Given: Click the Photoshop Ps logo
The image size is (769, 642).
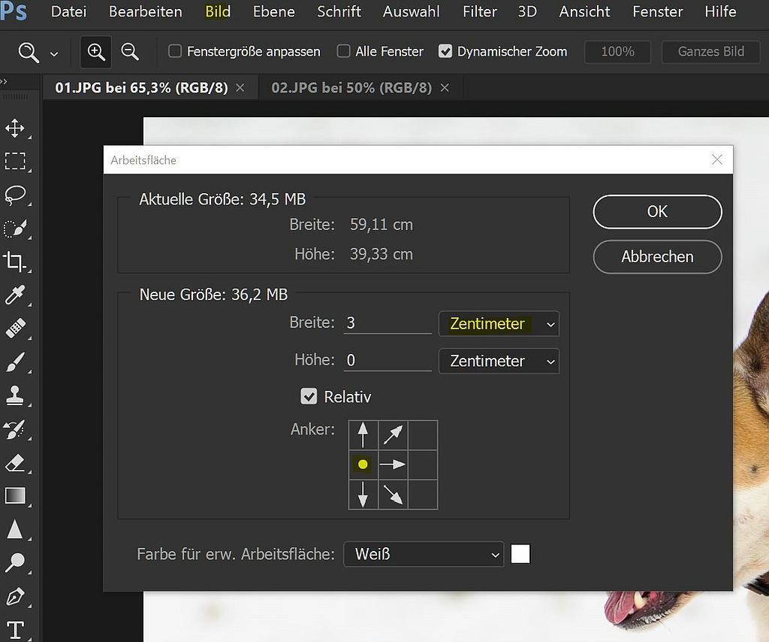Looking at the screenshot, I should 14,11.
